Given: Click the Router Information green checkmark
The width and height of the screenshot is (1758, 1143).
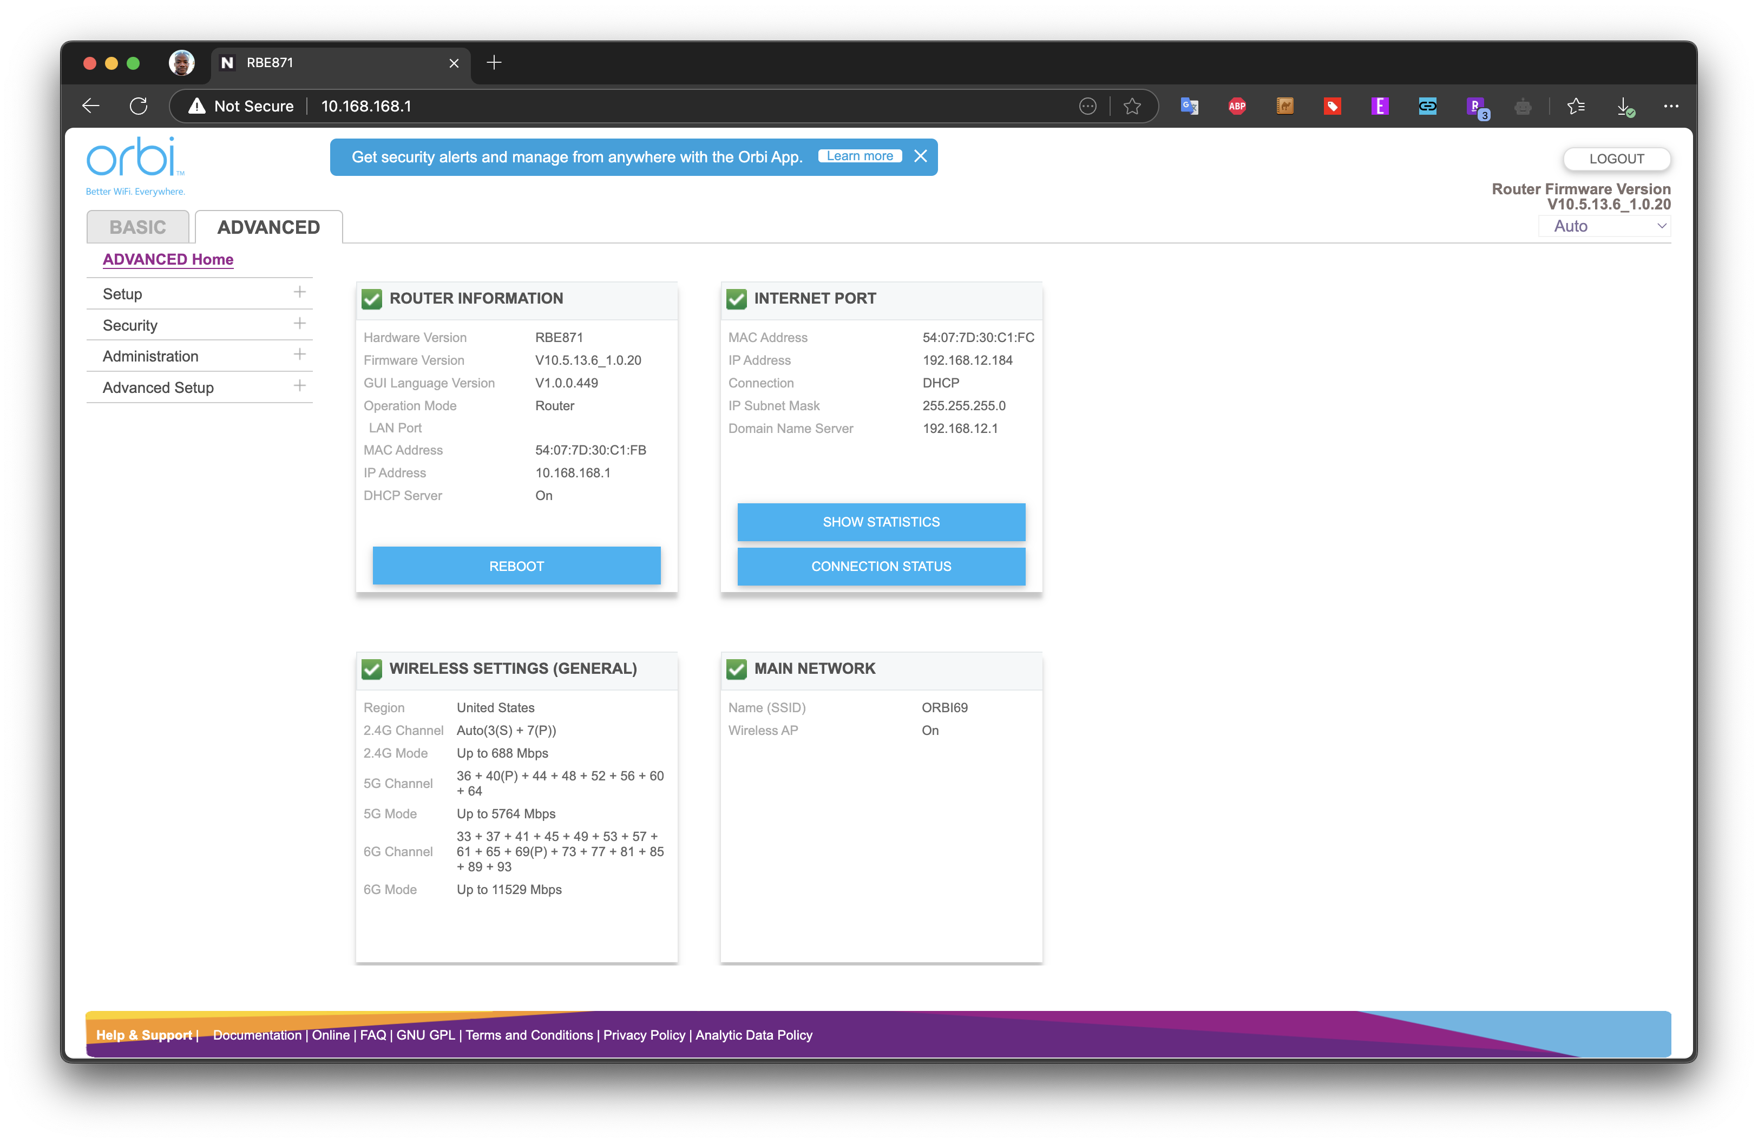Looking at the screenshot, I should (x=371, y=298).
